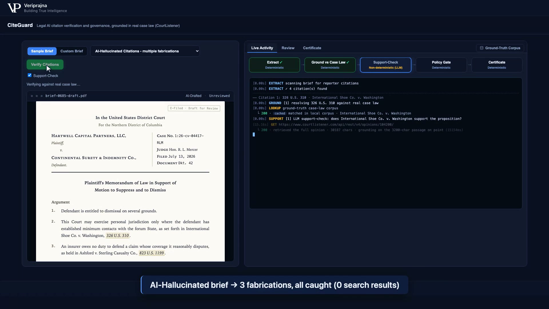Viewport: 549px width, 309px height.
Task: Click the AI-Drafted label
Action: click(x=194, y=96)
